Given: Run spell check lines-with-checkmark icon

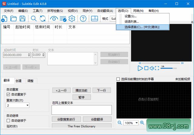Looking at the screenshot, I should 63,19.
